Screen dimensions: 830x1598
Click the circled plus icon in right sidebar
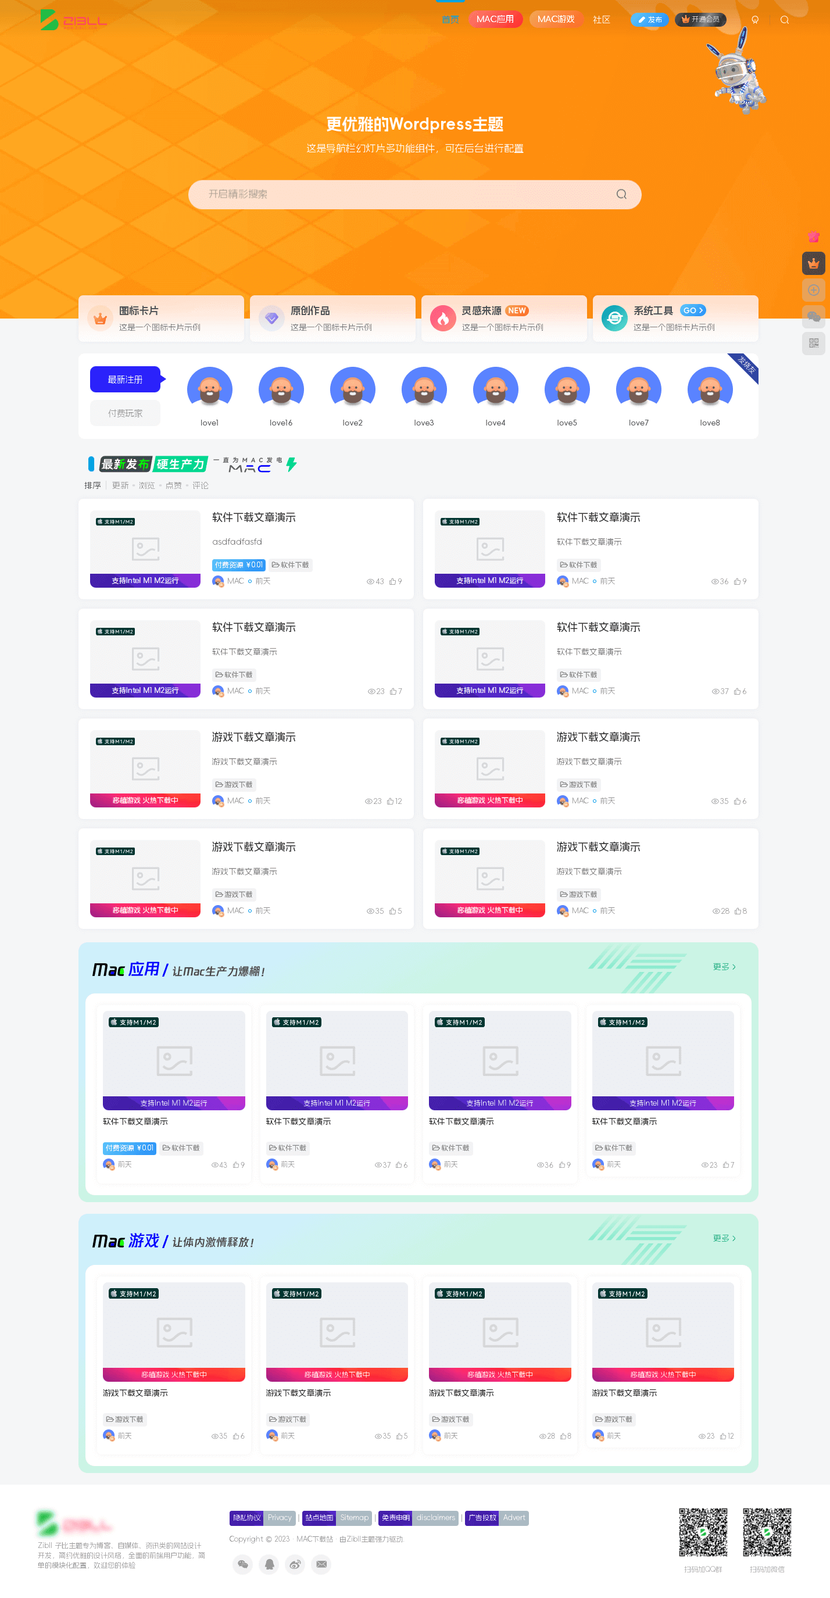[x=813, y=290]
